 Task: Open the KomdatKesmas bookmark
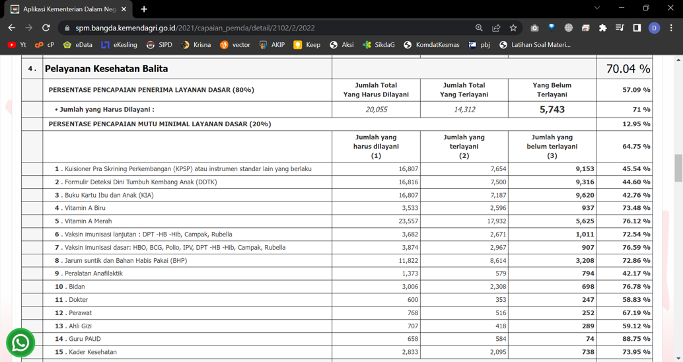coord(432,45)
